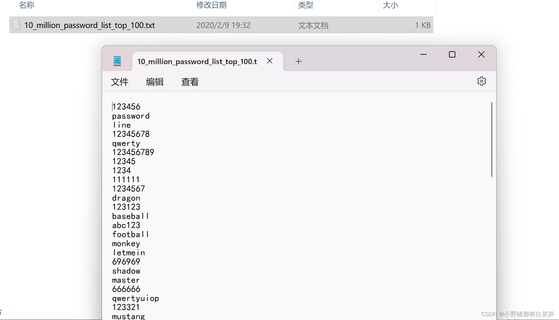
Task: Click the word qwertyuiop in the text
Action: 135,298
